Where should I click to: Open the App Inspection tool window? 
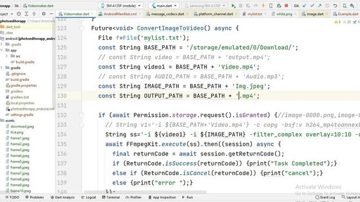(x=162, y=197)
